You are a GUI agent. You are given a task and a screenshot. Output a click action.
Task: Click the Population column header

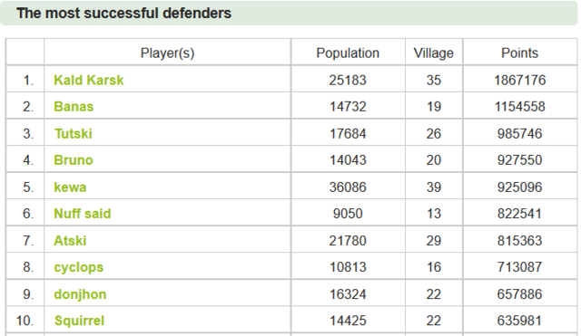(x=348, y=53)
